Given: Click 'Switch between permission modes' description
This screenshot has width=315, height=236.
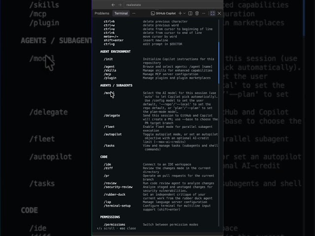Looking at the screenshot, I should (170, 225).
